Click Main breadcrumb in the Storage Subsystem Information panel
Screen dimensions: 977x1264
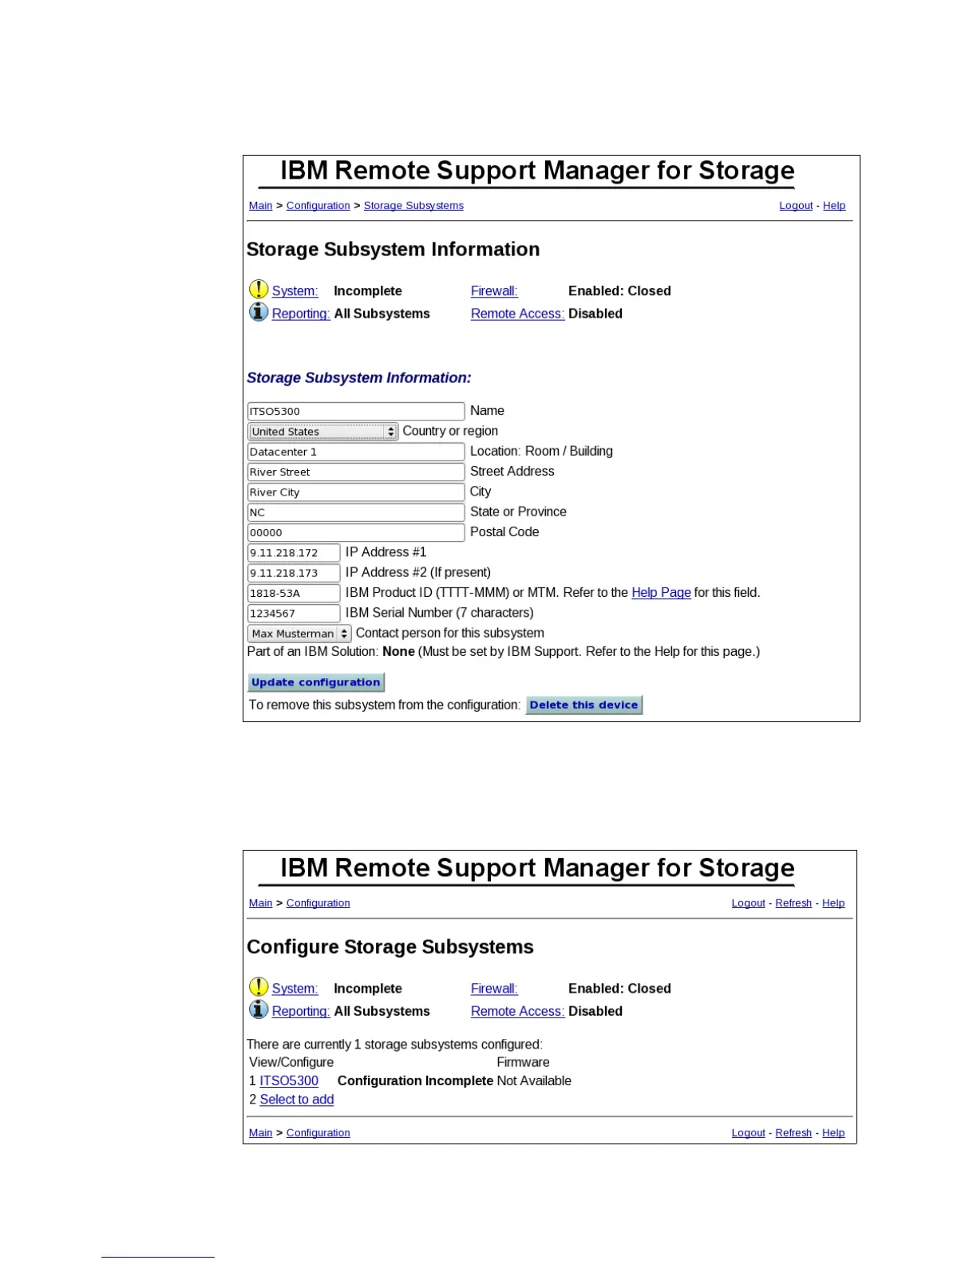tap(260, 206)
